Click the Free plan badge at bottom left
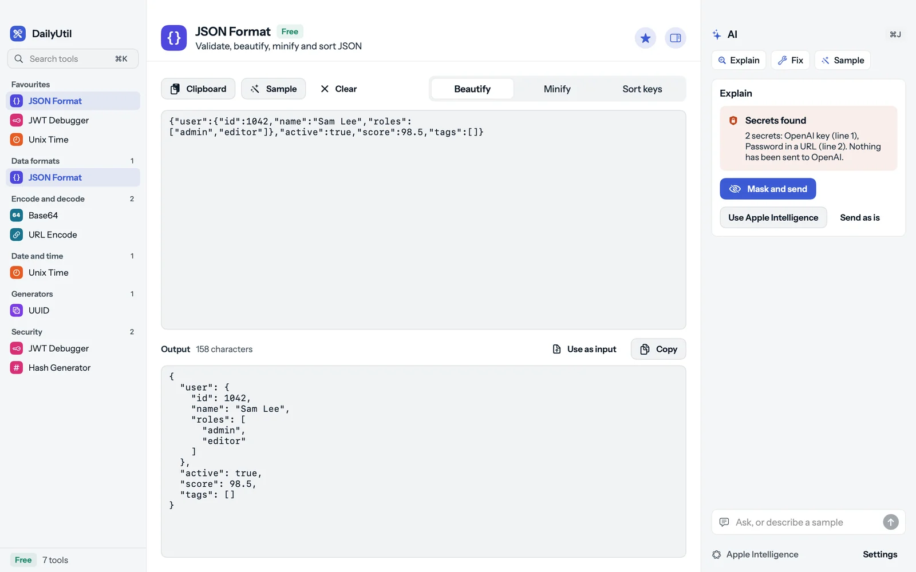916x572 pixels. click(x=23, y=560)
